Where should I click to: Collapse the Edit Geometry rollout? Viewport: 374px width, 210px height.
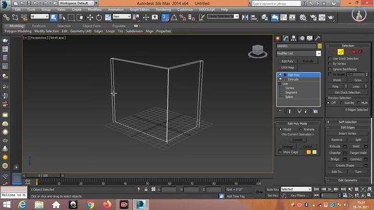[348, 180]
